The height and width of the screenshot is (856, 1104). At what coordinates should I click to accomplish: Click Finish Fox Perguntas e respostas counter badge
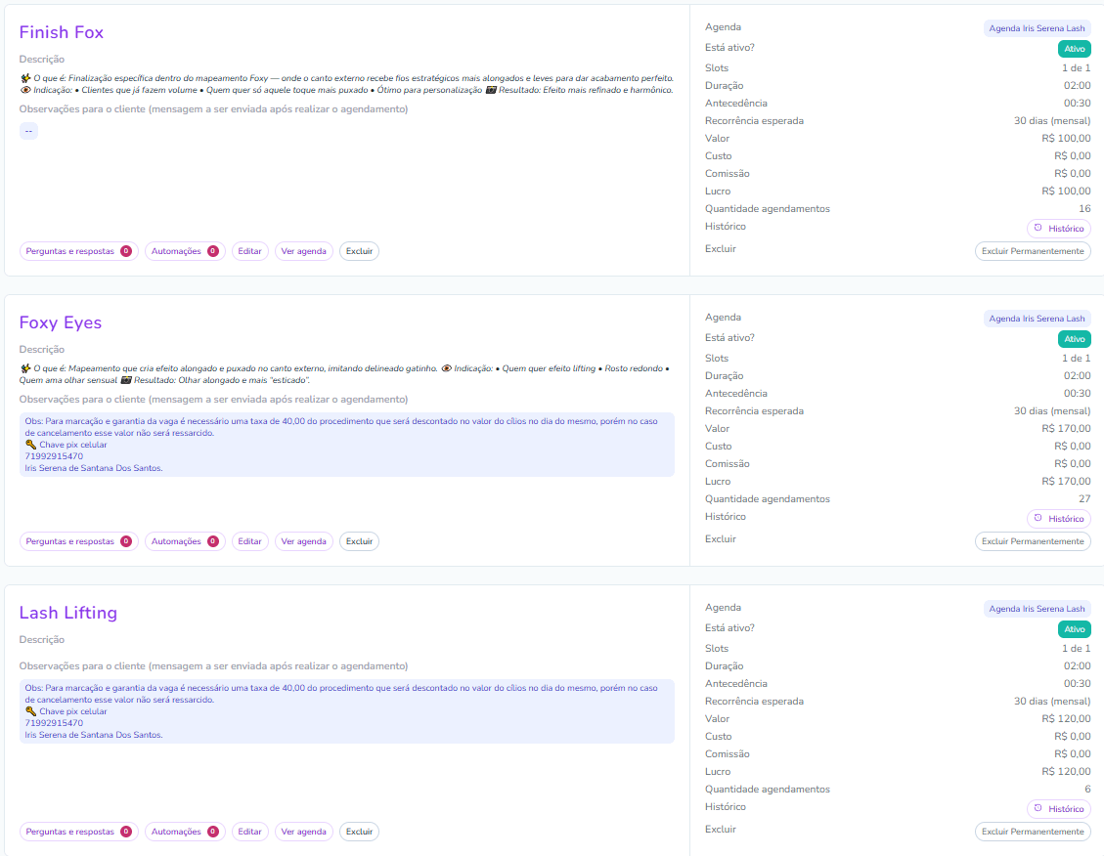point(126,251)
